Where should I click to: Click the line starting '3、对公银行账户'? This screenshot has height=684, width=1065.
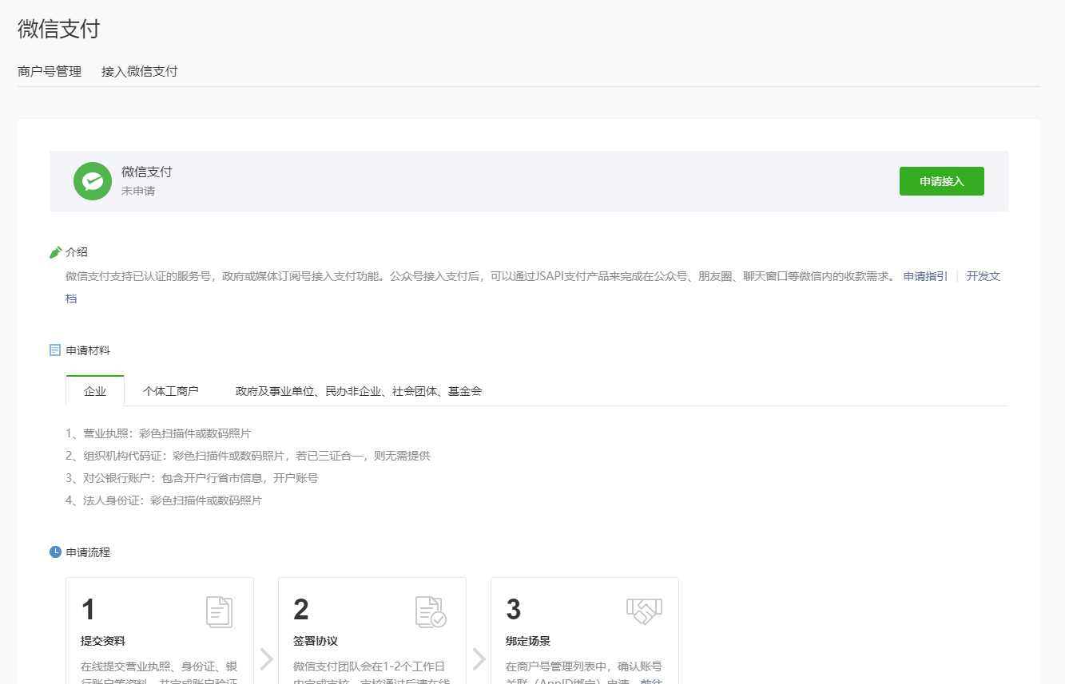coord(192,478)
